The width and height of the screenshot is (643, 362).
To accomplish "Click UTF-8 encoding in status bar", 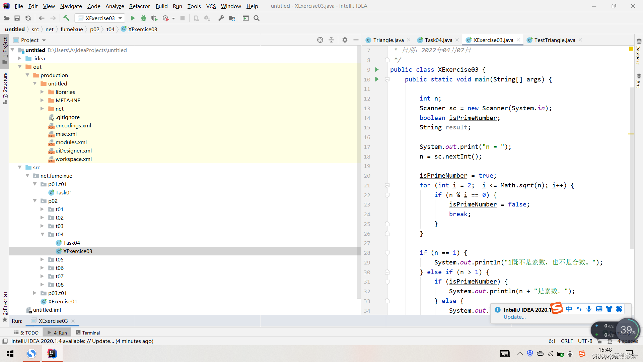I will pos(585,341).
